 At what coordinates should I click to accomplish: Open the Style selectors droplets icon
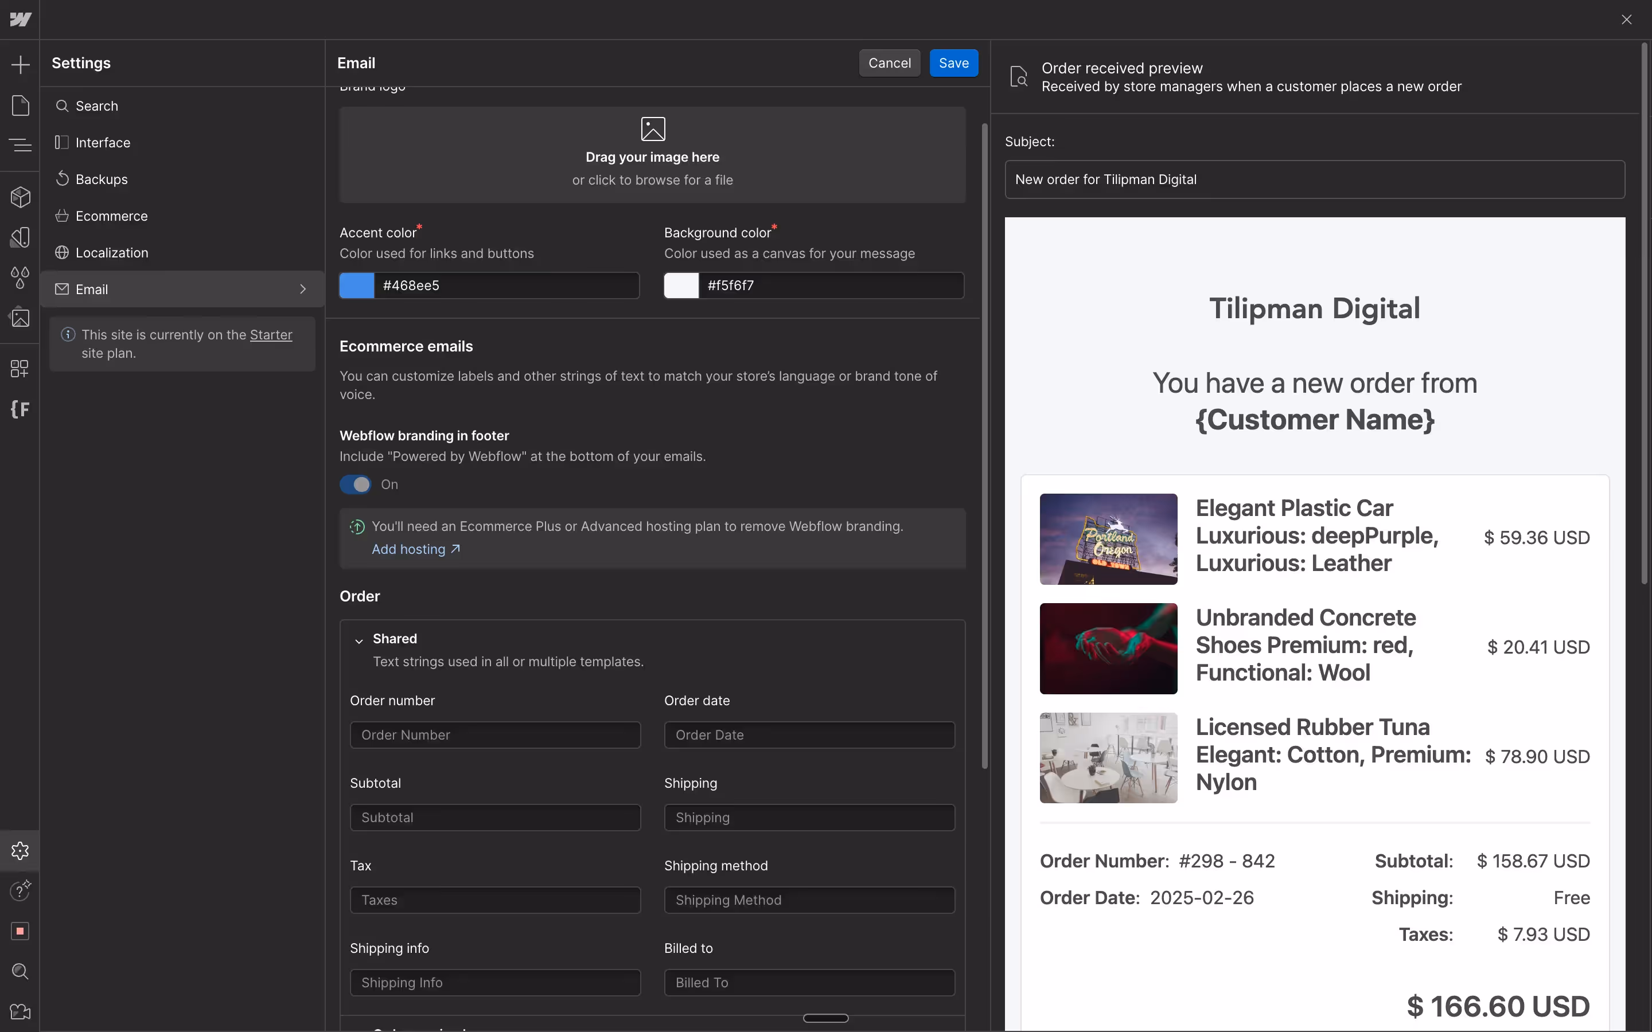[20, 277]
